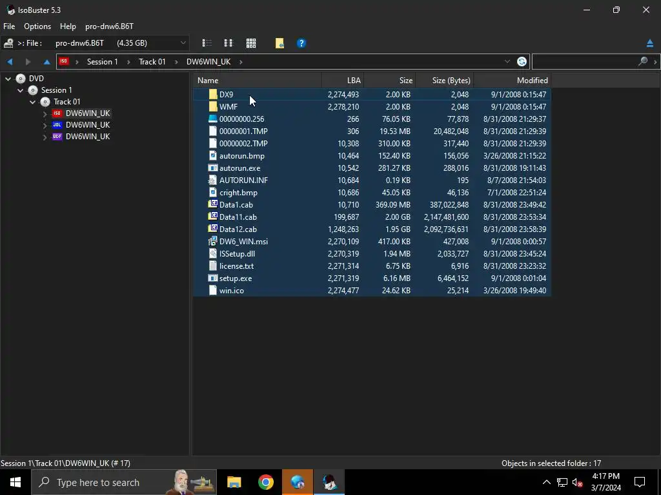
Task: Select the UDF DW6WIN_UK file system
Action: [88, 137]
